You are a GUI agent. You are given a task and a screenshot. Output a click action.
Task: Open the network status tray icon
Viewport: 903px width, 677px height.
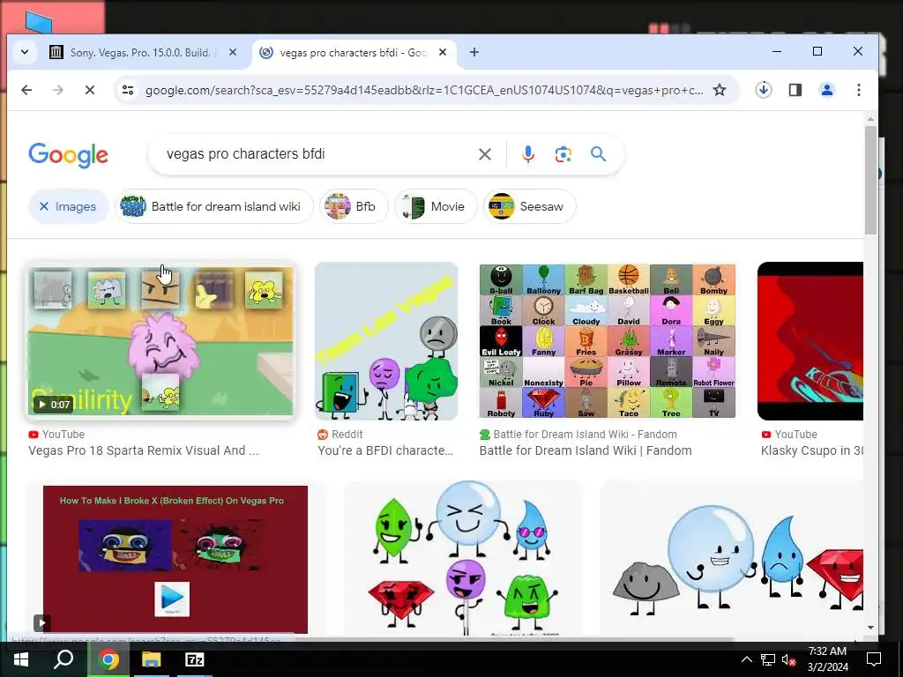coord(768,659)
